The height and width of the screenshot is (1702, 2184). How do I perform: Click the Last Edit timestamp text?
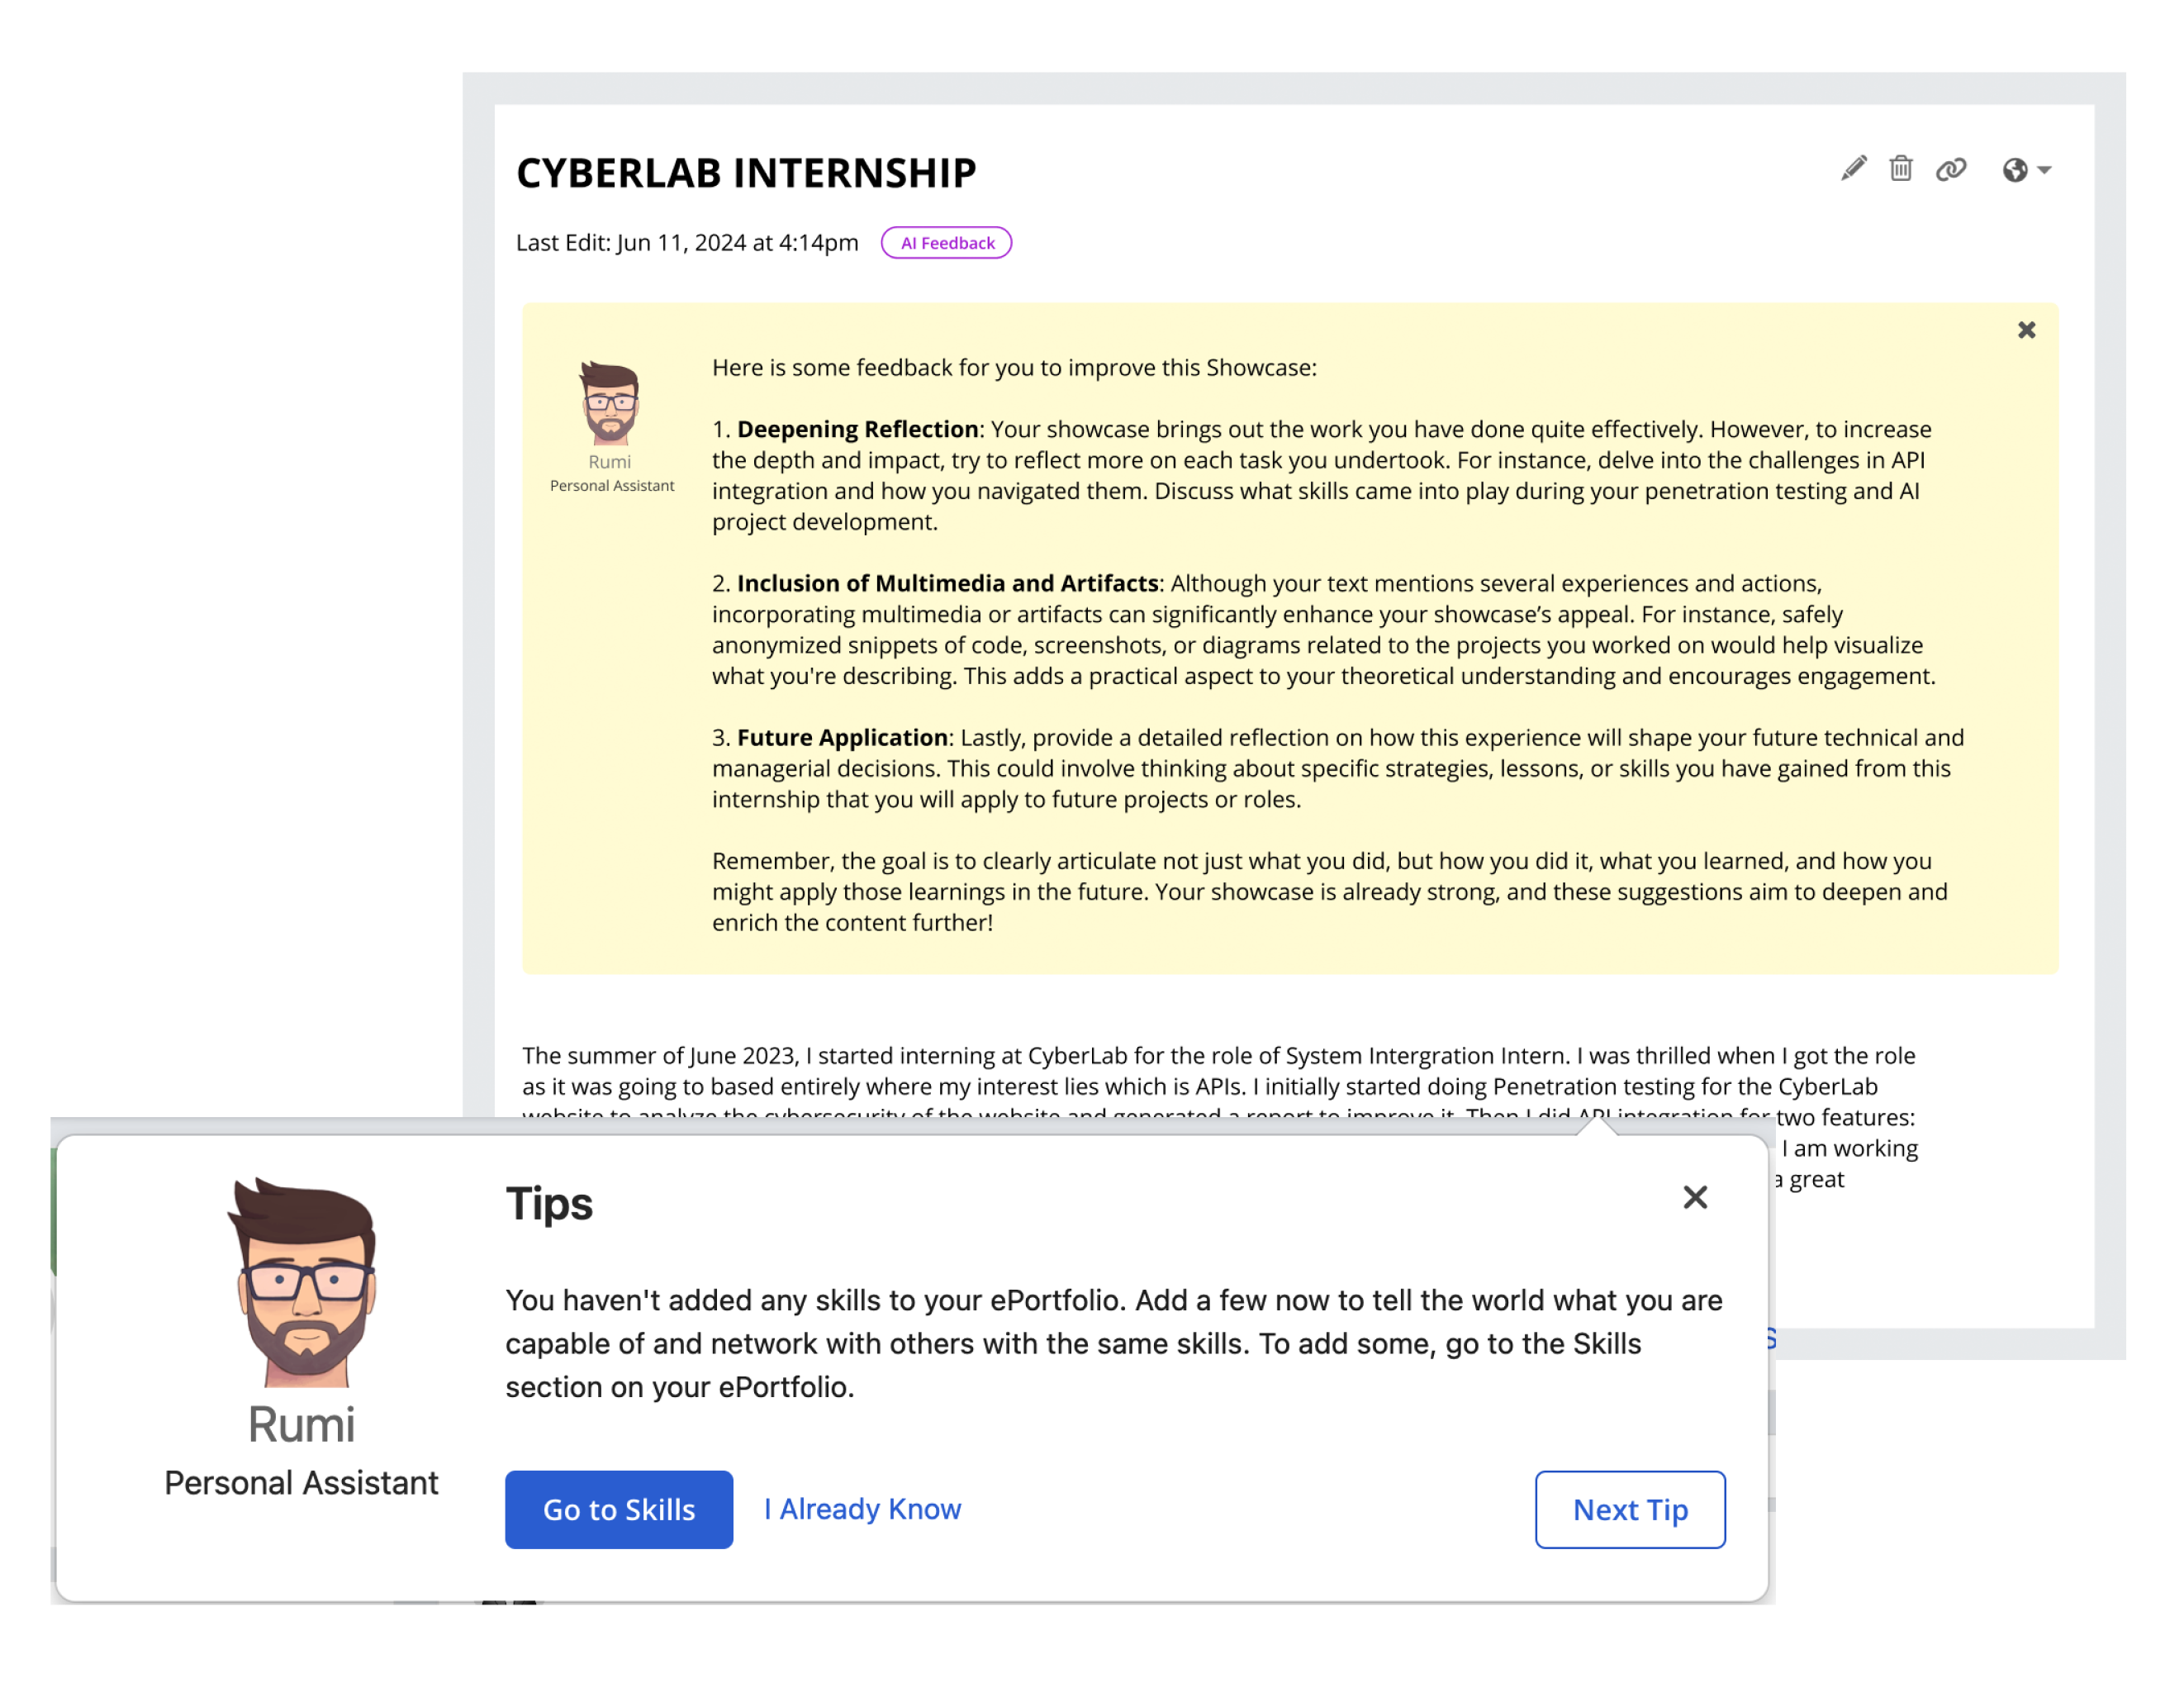(x=687, y=243)
